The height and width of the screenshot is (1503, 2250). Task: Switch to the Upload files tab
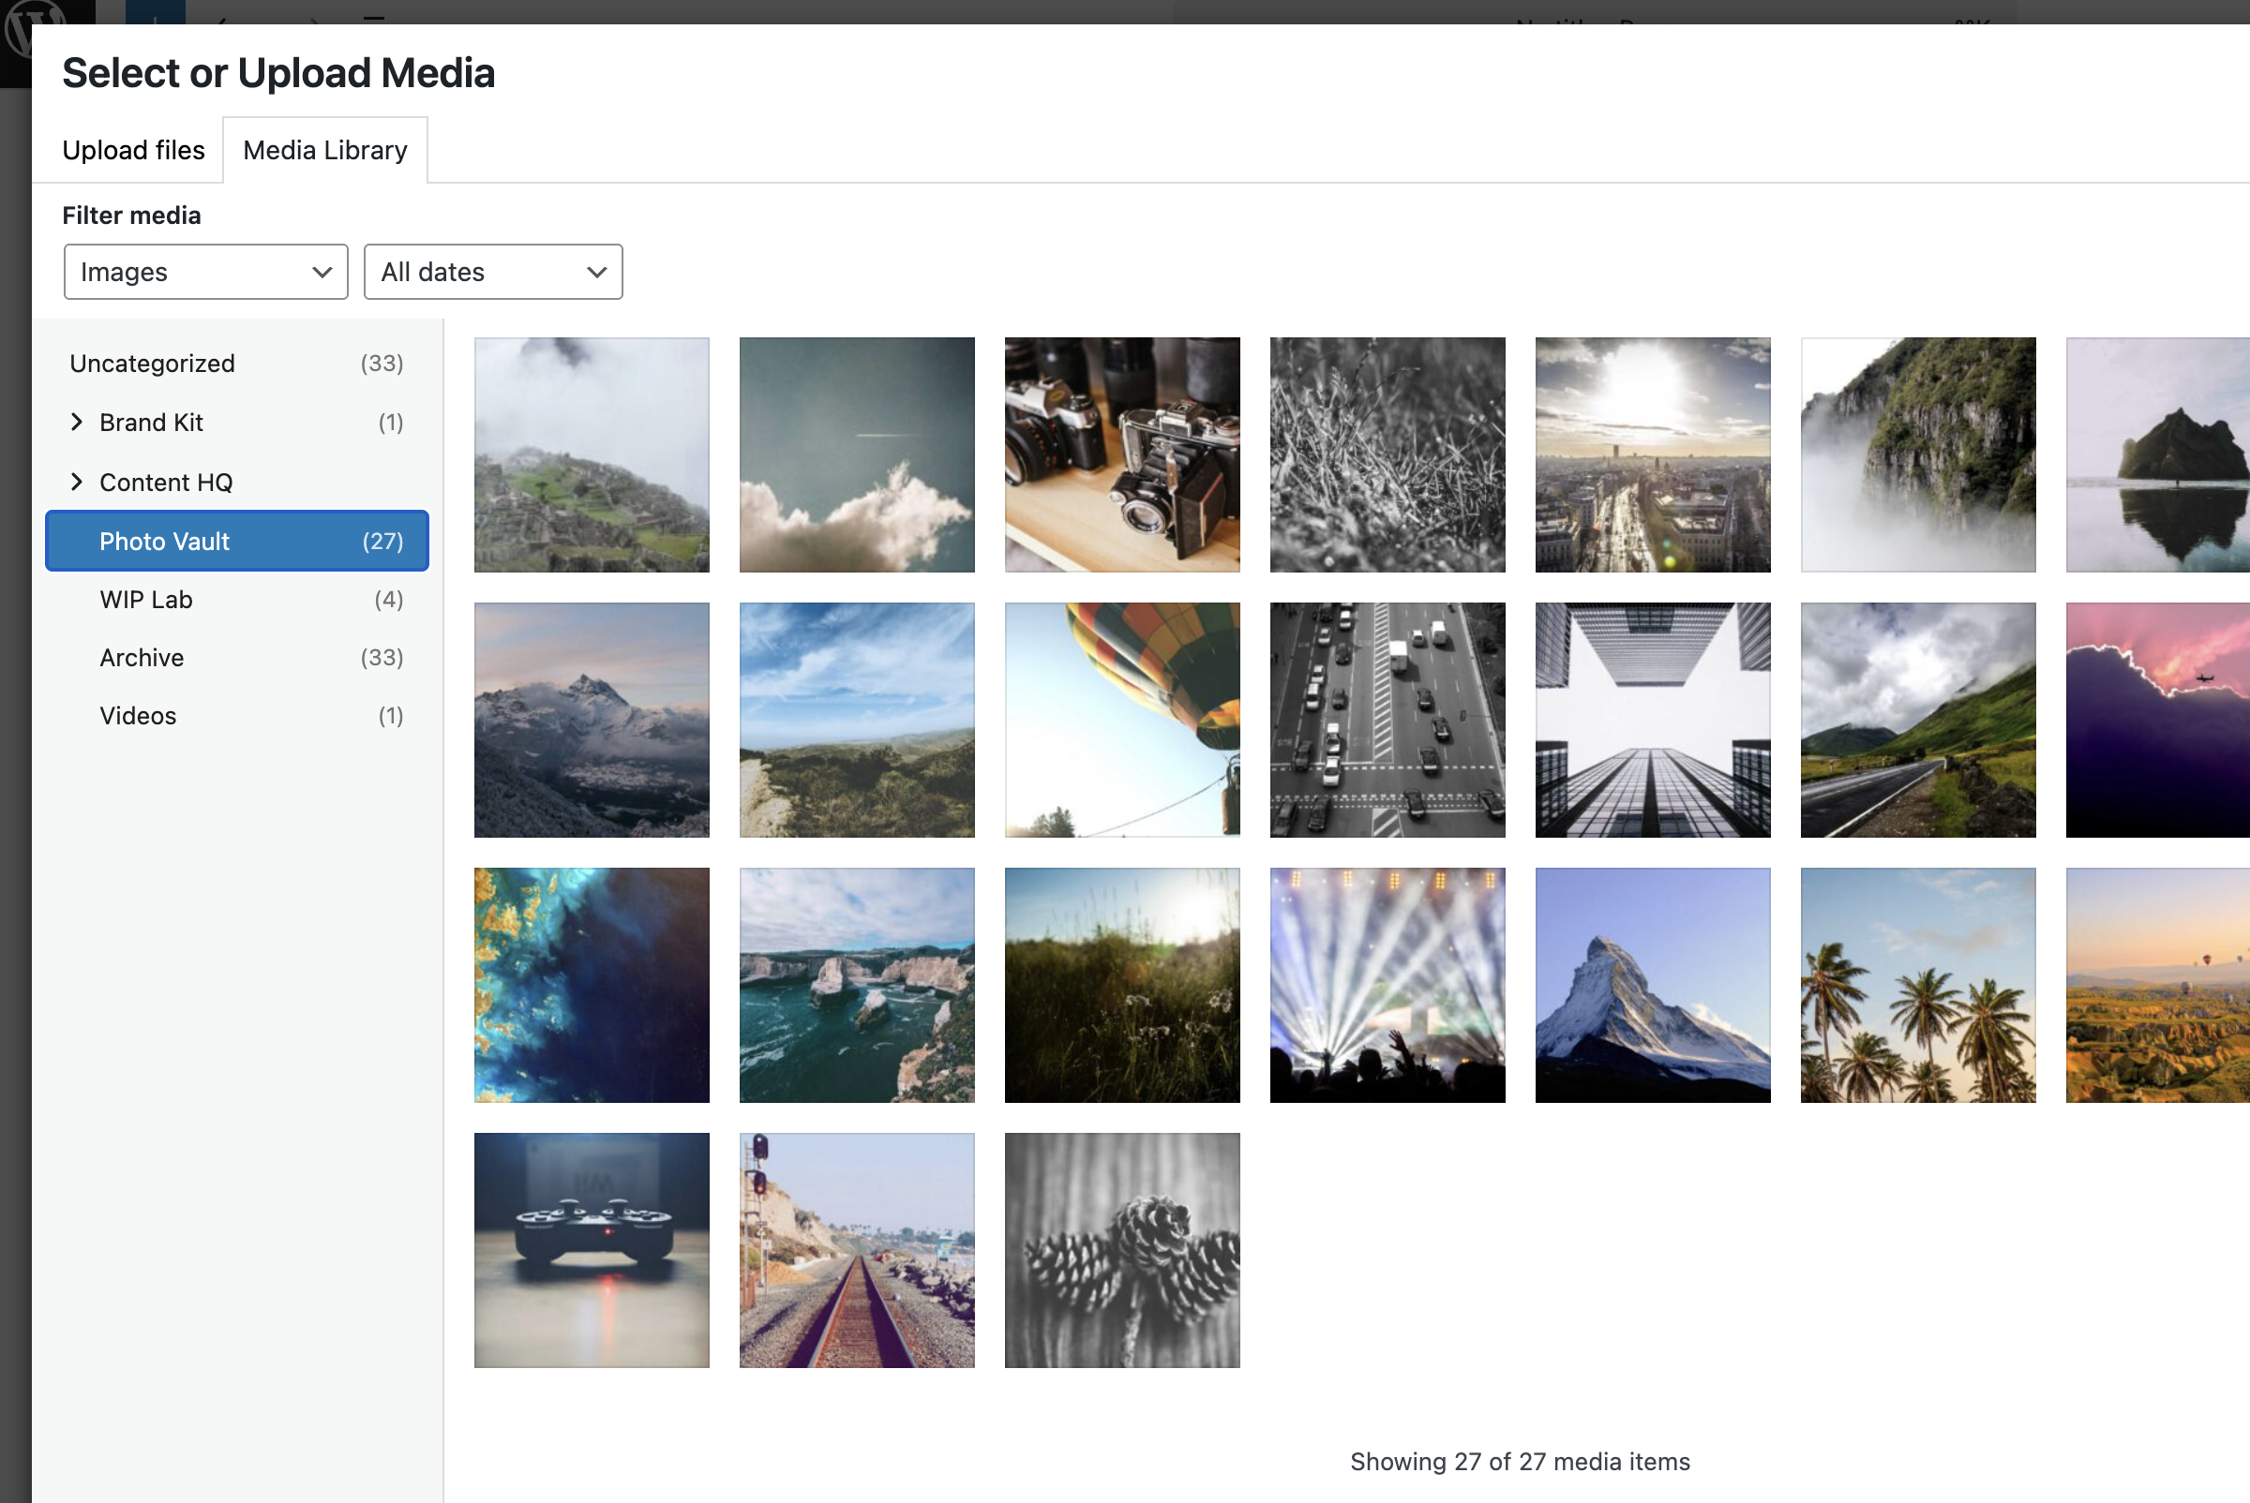[x=133, y=151]
